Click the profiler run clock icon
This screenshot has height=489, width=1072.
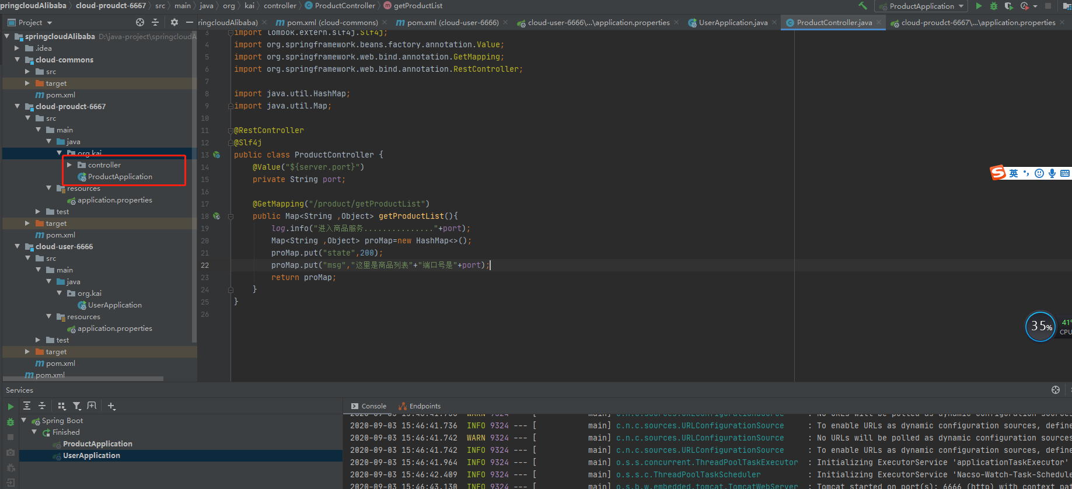tap(1024, 6)
